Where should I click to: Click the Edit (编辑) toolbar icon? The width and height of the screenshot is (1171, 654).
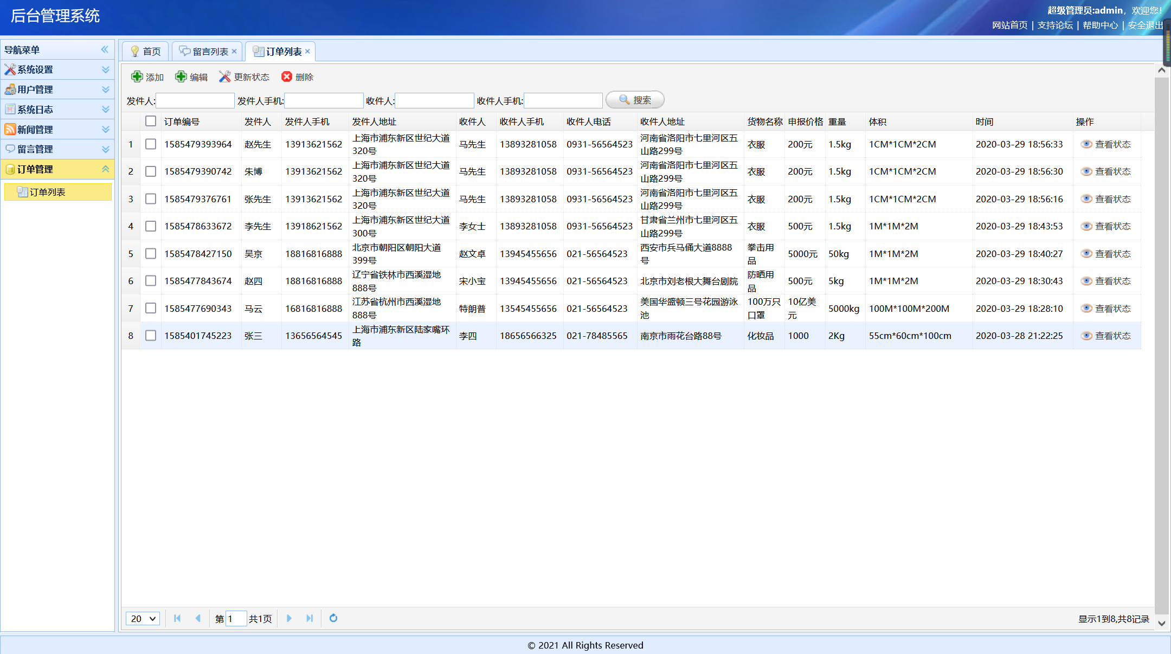tap(181, 77)
